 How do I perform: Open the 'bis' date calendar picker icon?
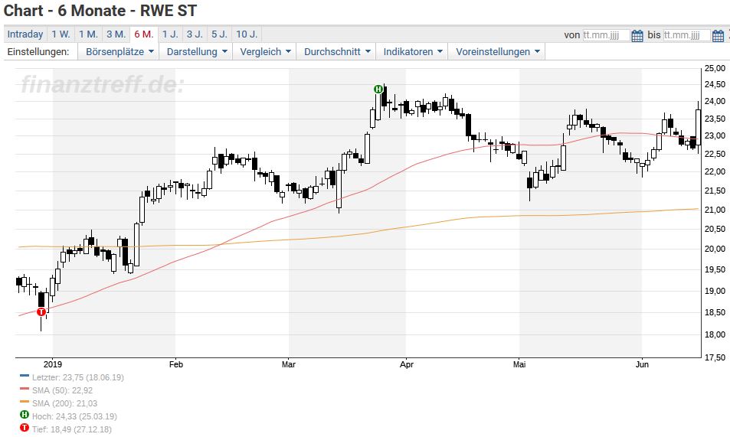click(719, 35)
